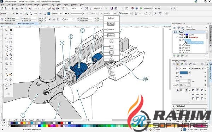
Task: Open the start arrowhead dropdown
Action: point(66,13)
